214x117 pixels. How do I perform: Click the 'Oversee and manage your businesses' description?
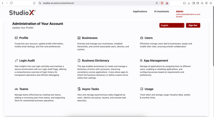point(103,47)
